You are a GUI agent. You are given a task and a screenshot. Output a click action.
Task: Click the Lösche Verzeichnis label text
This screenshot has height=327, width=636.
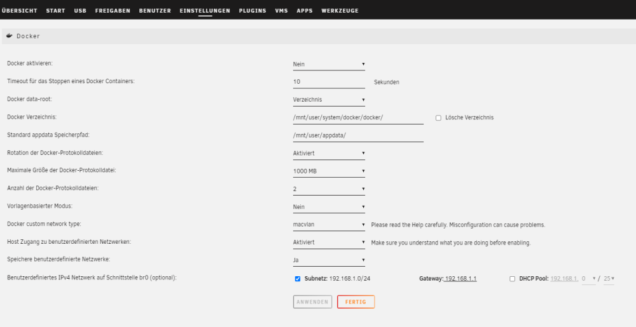tap(469, 117)
